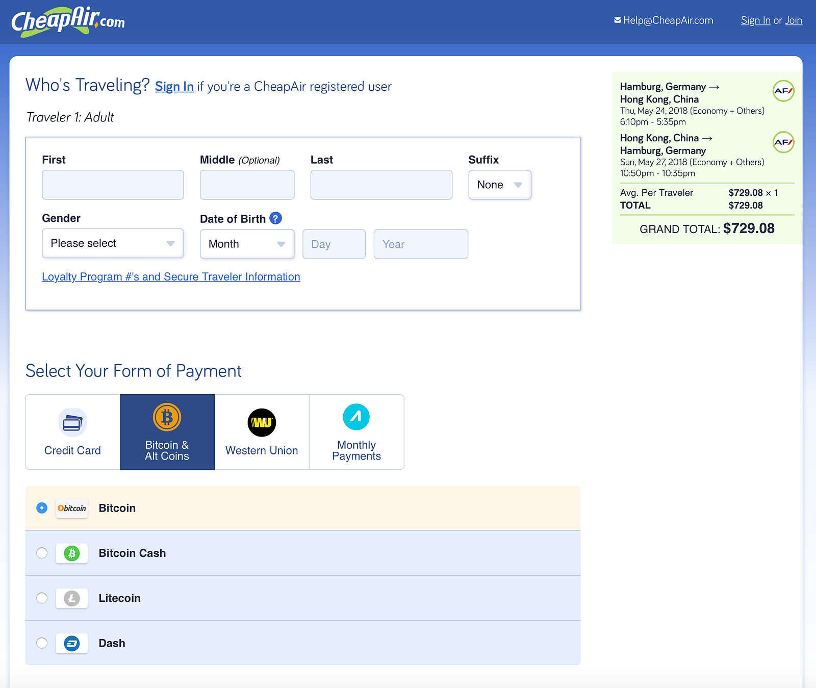Click the Air France logo for the return flight
The width and height of the screenshot is (816, 688).
(x=783, y=142)
